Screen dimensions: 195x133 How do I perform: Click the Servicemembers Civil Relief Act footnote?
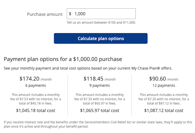pyautogui.click(x=98, y=124)
